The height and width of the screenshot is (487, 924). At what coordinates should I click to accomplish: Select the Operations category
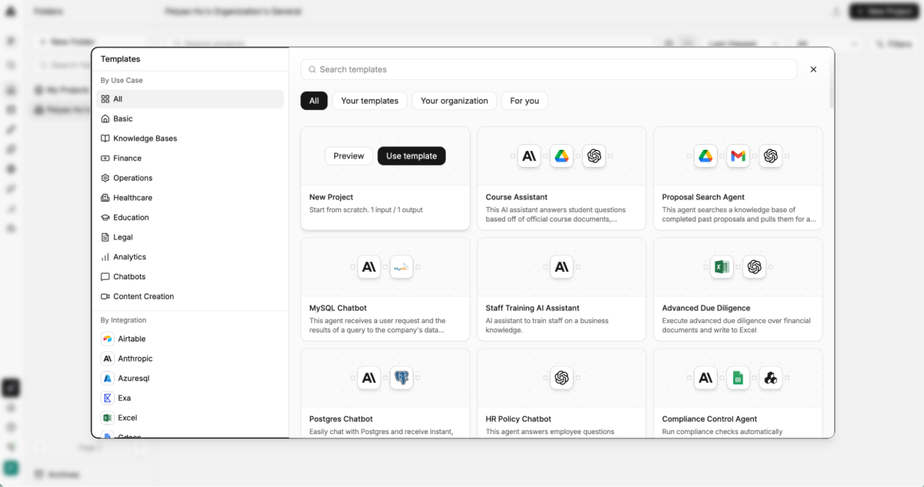tap(189, 178)
